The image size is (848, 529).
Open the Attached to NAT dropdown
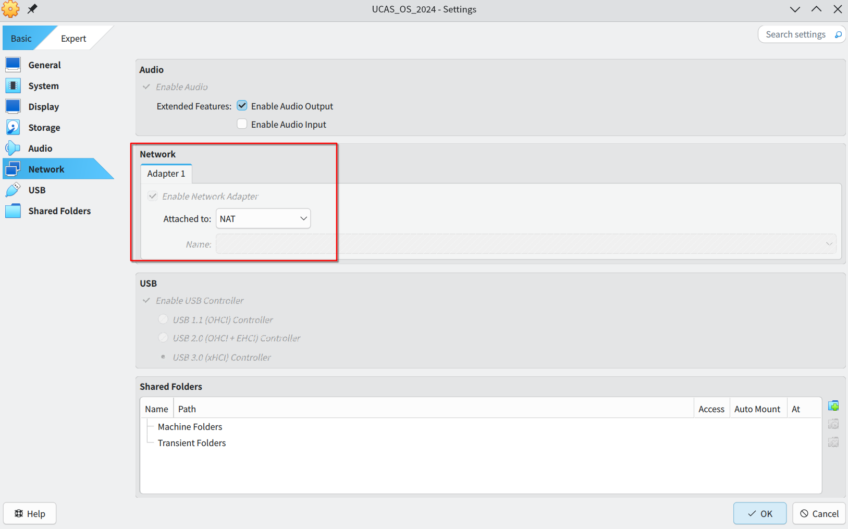(263, 218)
